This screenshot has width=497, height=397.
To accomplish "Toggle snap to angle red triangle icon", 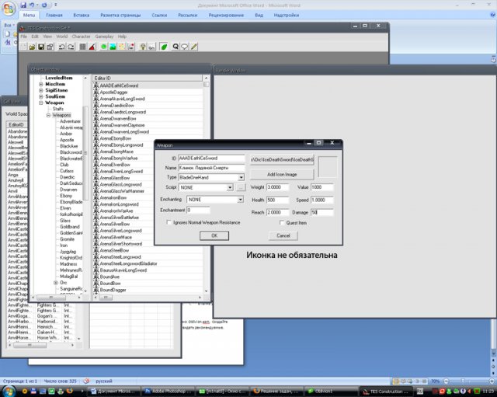I will click(x=92, y=47).
